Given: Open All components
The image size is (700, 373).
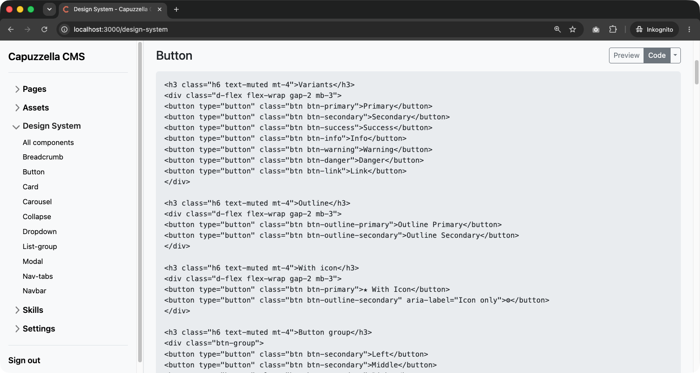Looking at the screenshot, I should (48, 143).
